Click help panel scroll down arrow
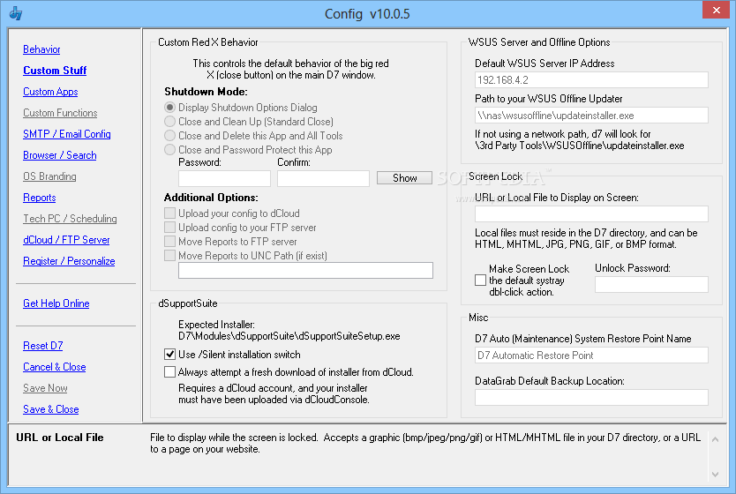The width and height of the screenshot is (736, 494). tap(715, 475)
